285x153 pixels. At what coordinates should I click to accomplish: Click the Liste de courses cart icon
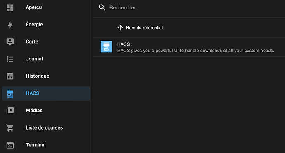[x=10, y=128]
